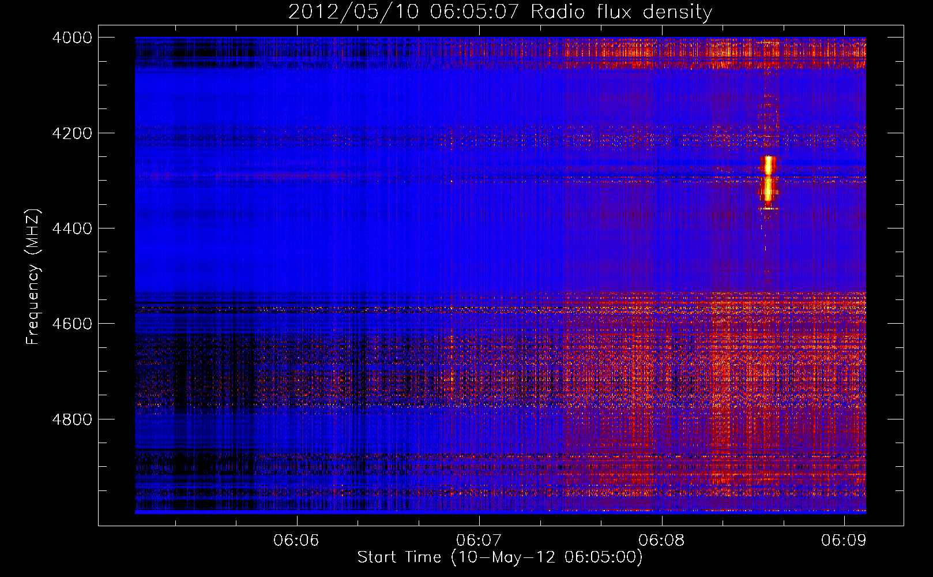This screenshot has width=933, height=577.
Task: Click the 4400 frequency axis label
Action: tap(72, 228)
